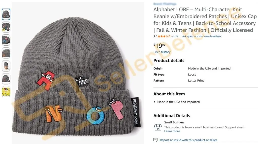The image size is (258, 144).
Task: Click the report issue speech bubble icon
Action: click(x=155, y=140)
